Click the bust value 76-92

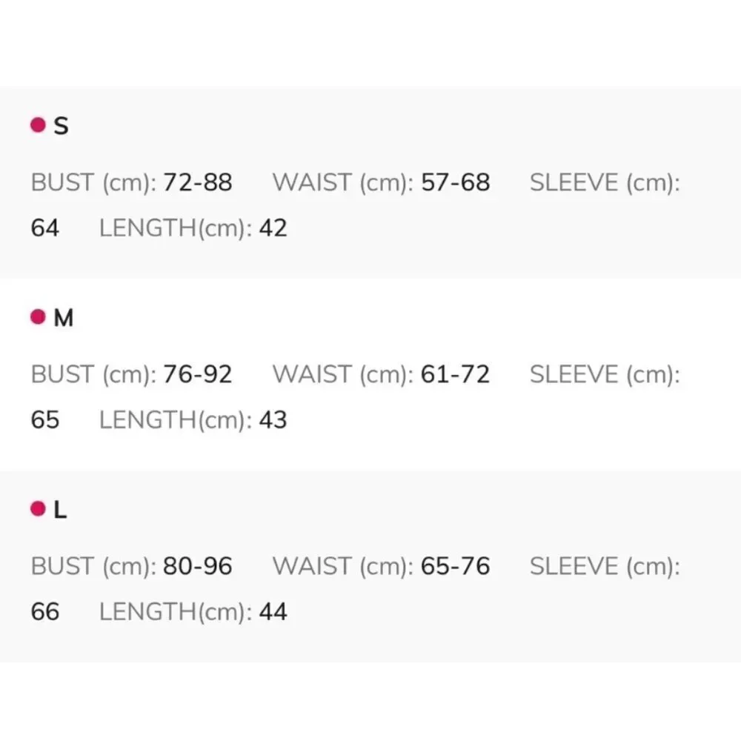(197, 374)
